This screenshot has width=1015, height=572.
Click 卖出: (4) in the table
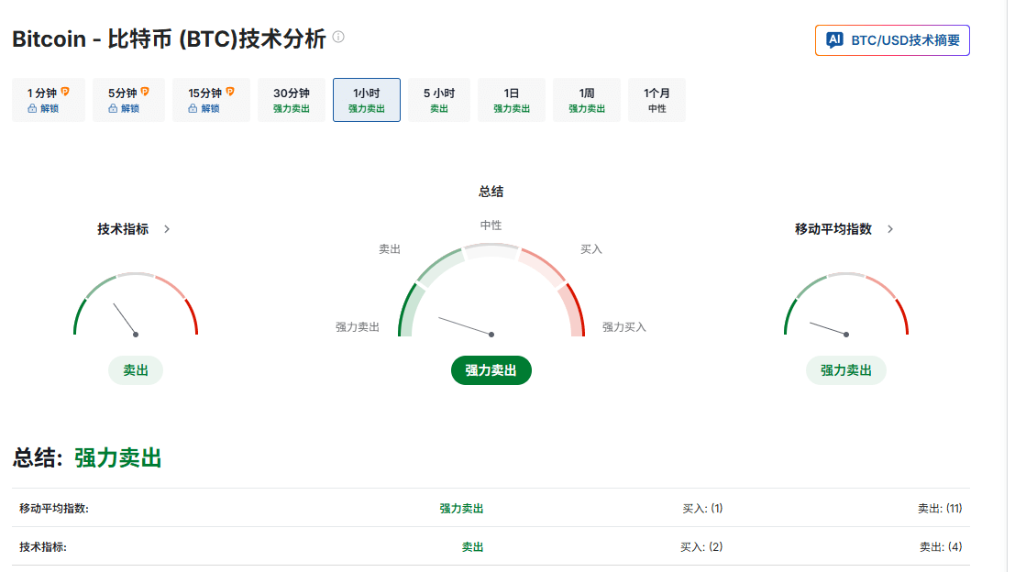[x=941, y=546]
